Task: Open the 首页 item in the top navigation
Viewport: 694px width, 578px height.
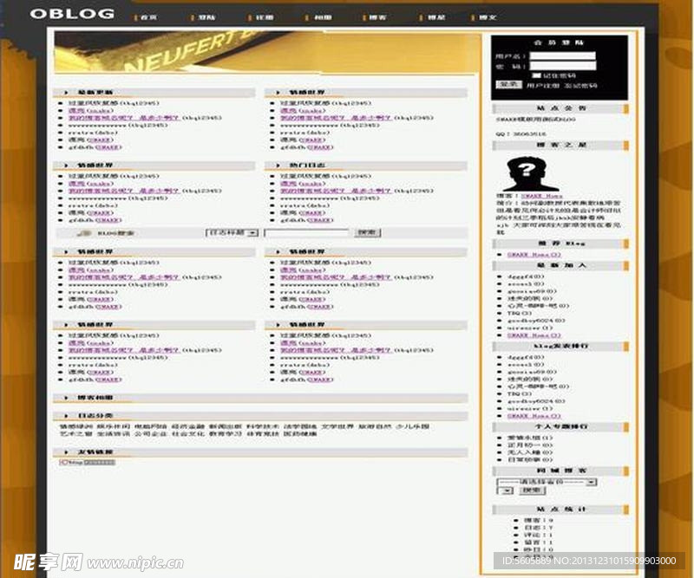Action: pyautogui.click(x=147, y=17)
